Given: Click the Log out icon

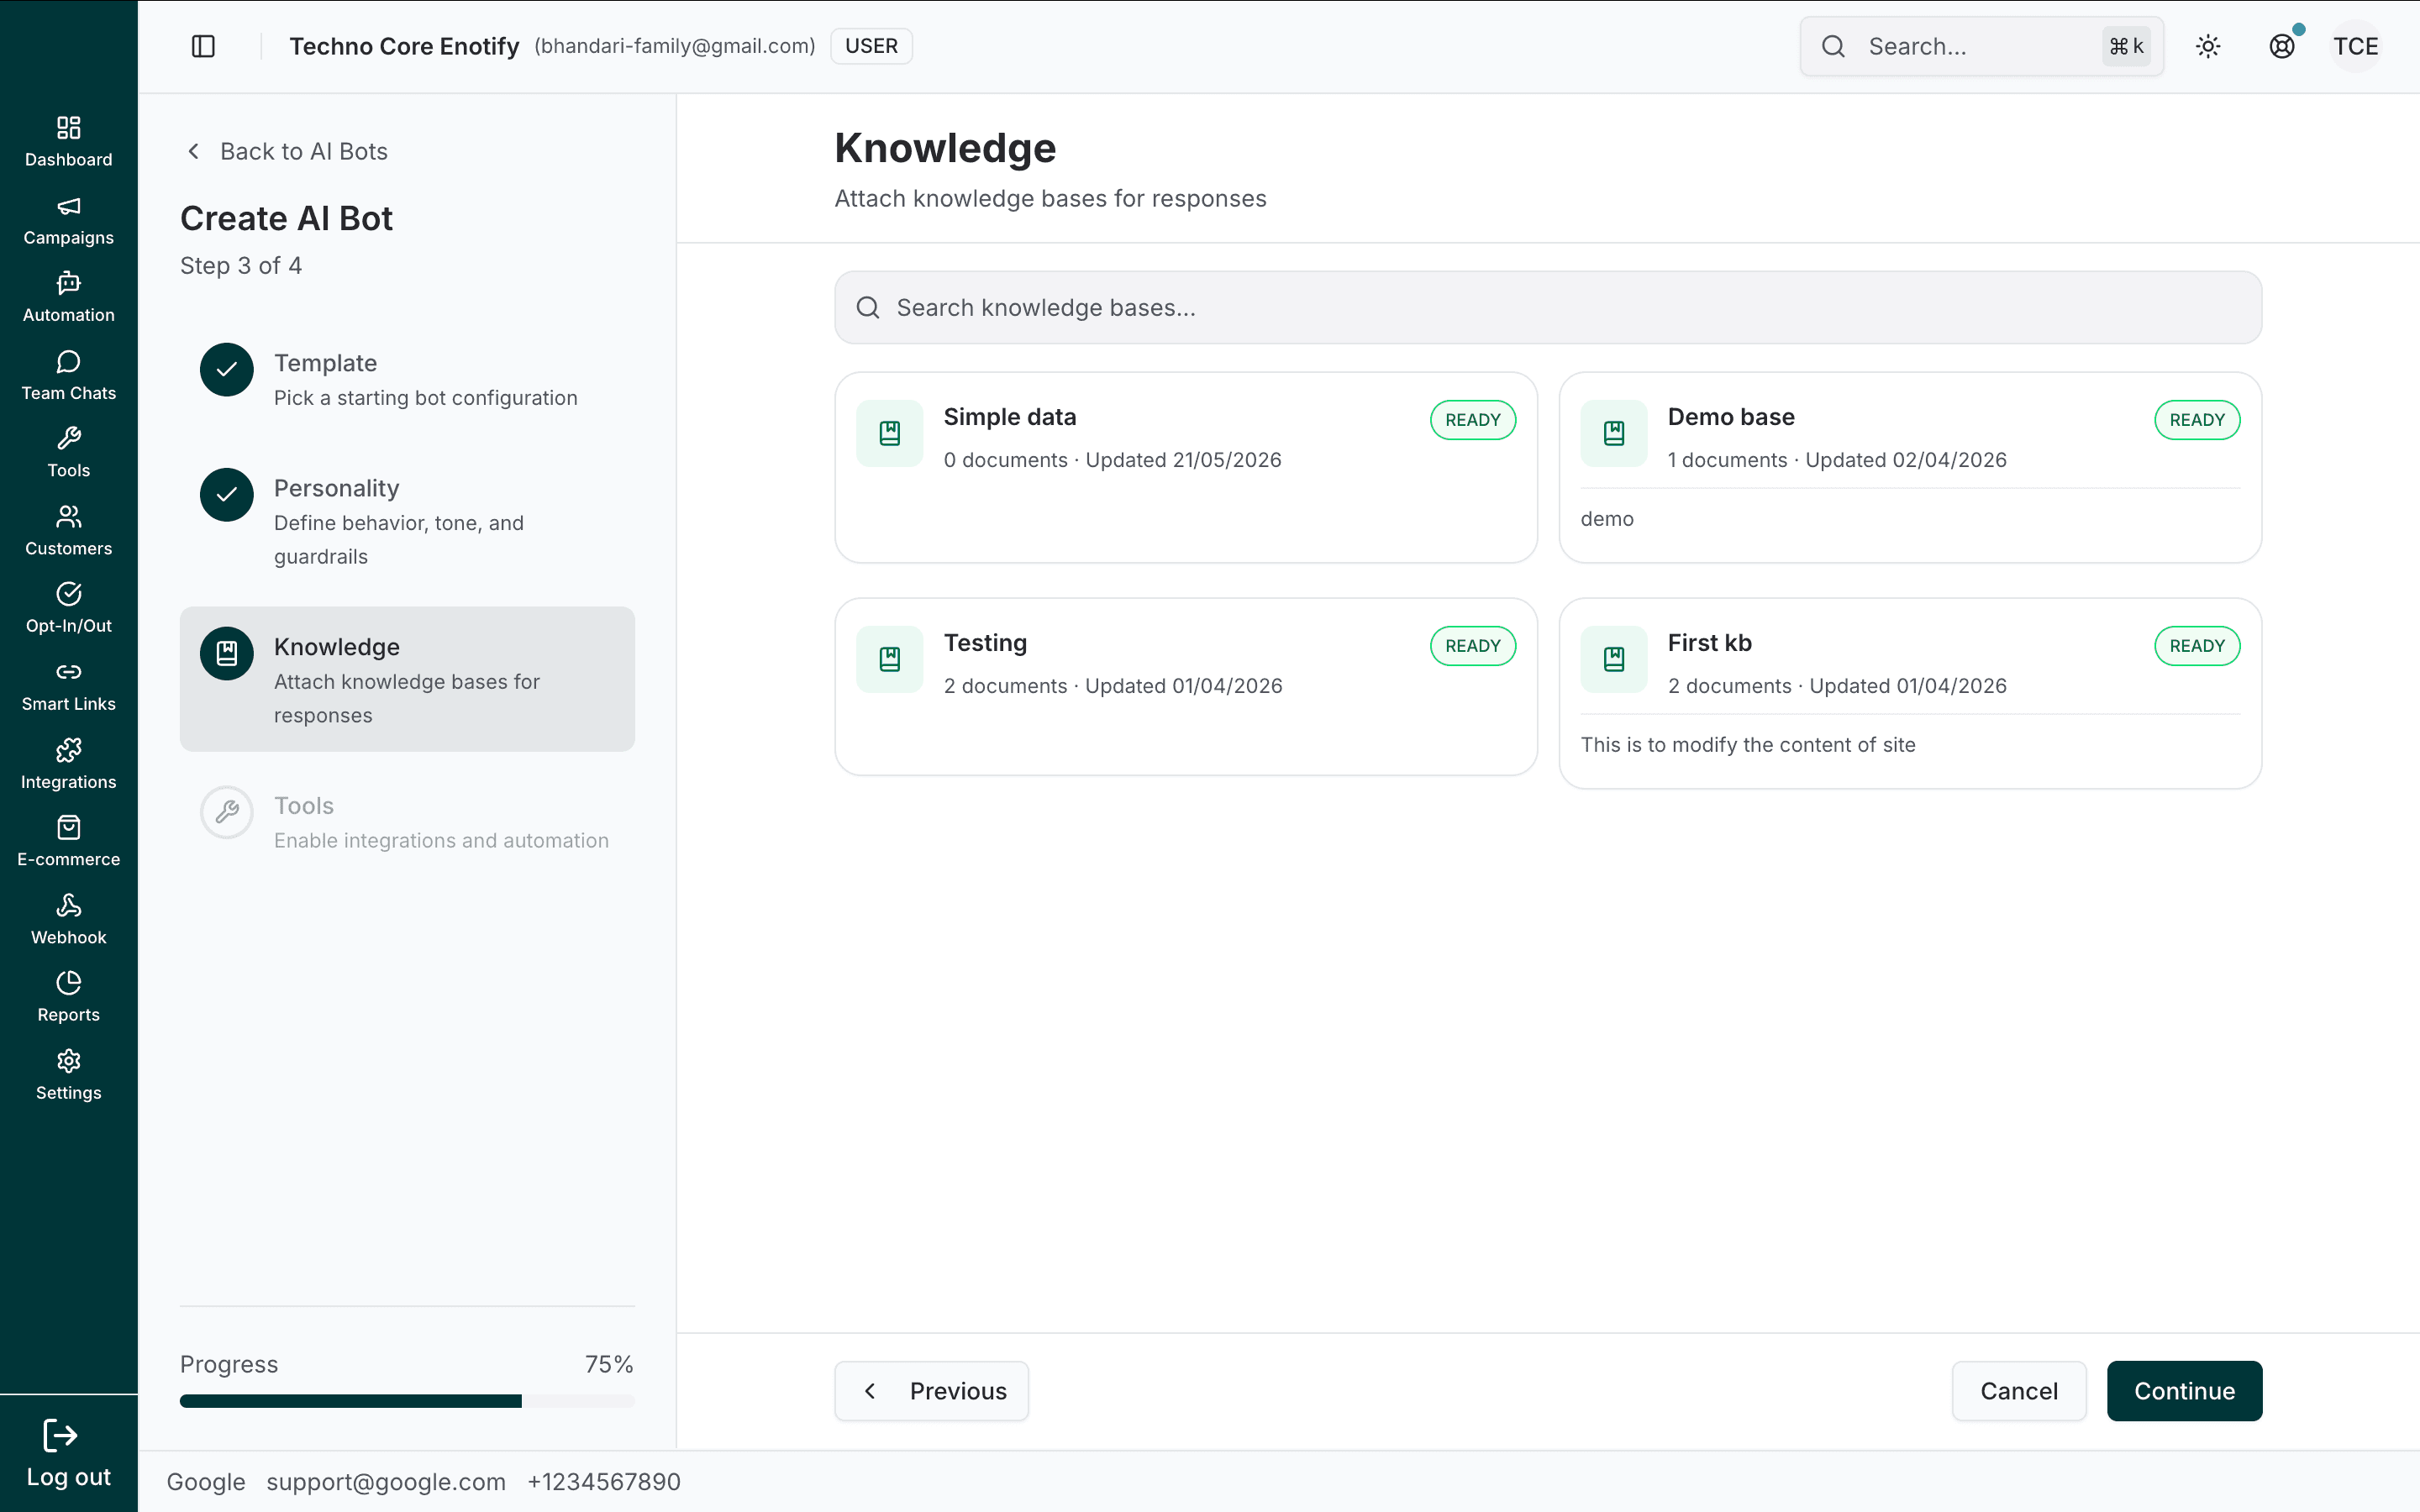Looking at the screenshot, I should 60,1436.
